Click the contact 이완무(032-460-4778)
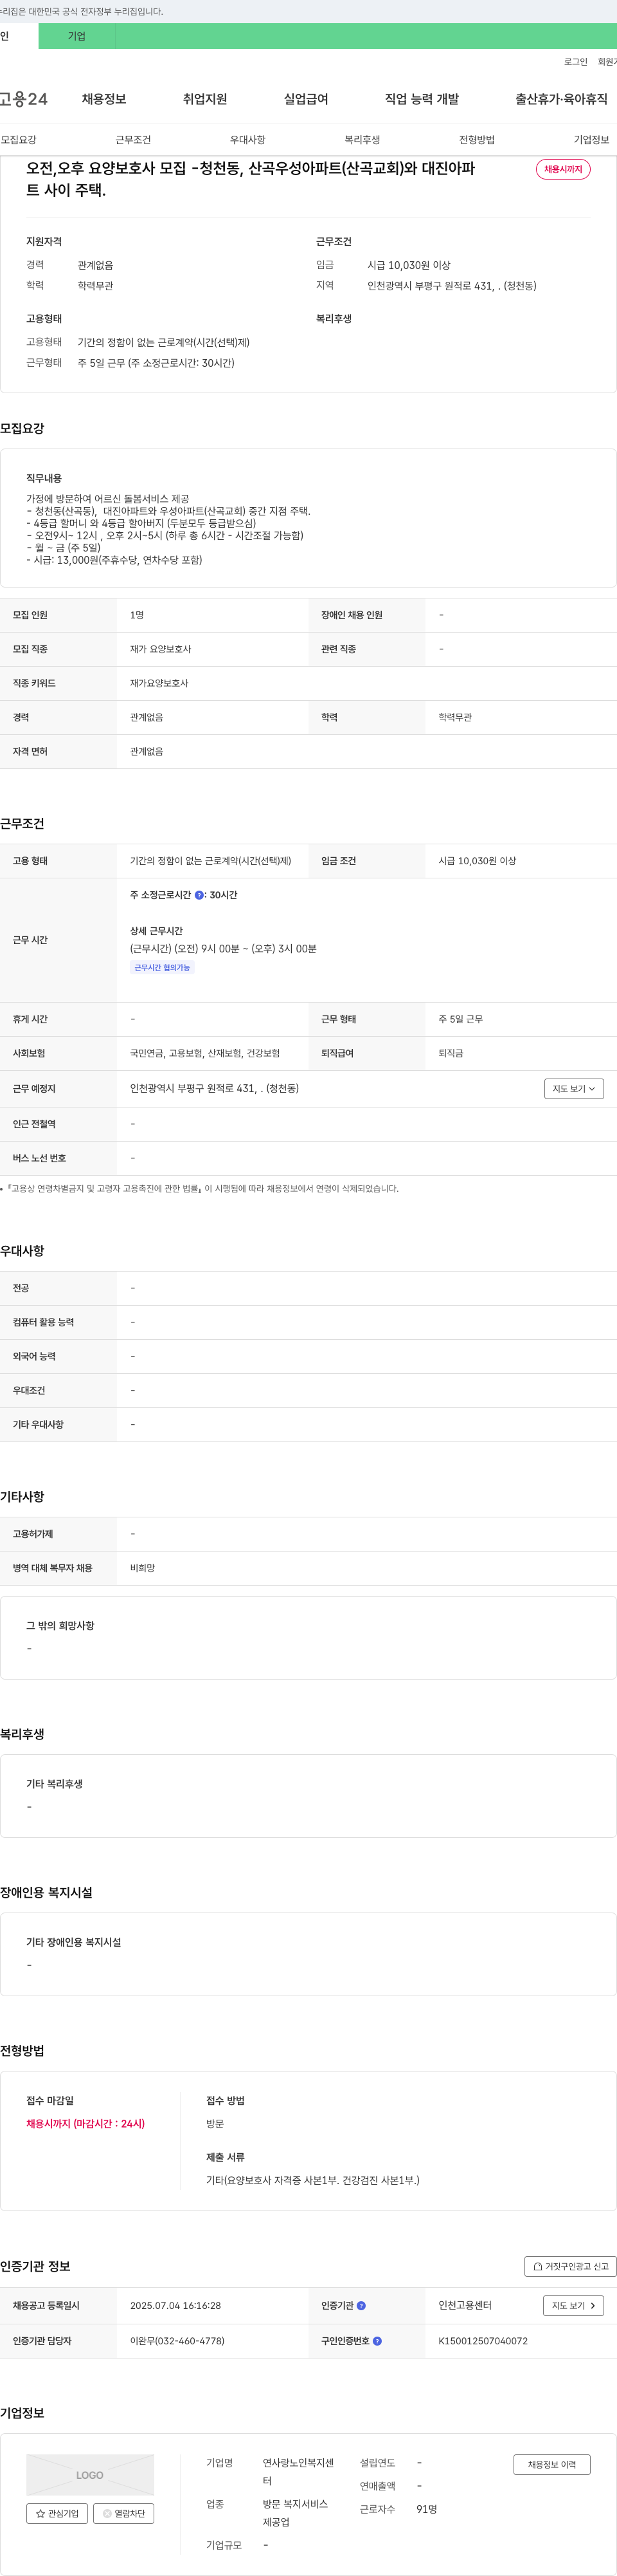Image resolution: width=617 pixels, height=2576 pixels. pos(177,2341)
